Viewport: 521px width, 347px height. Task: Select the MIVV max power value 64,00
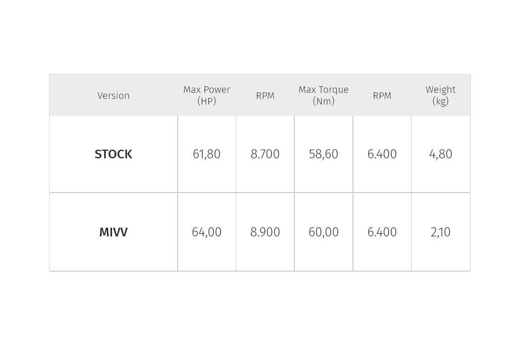[207, 232]
